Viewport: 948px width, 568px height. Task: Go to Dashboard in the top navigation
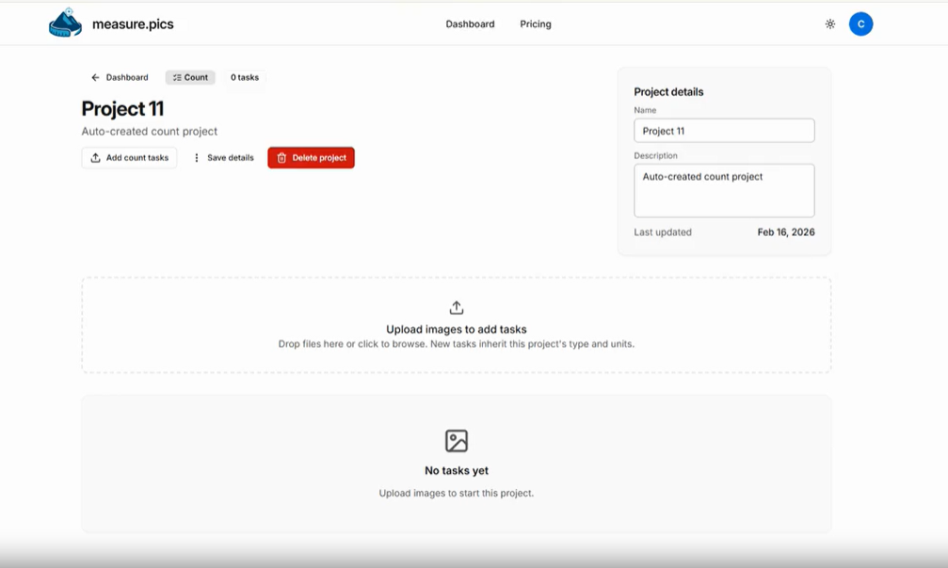[470, 24]
